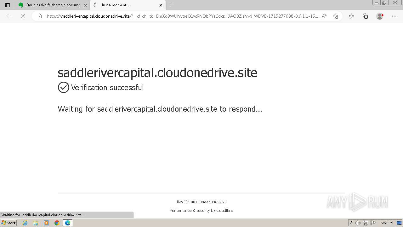Viewport: 403px width, 227px height.
Task: Click the Verification successful checkmark icon
Action: click(x=63, y=87)
